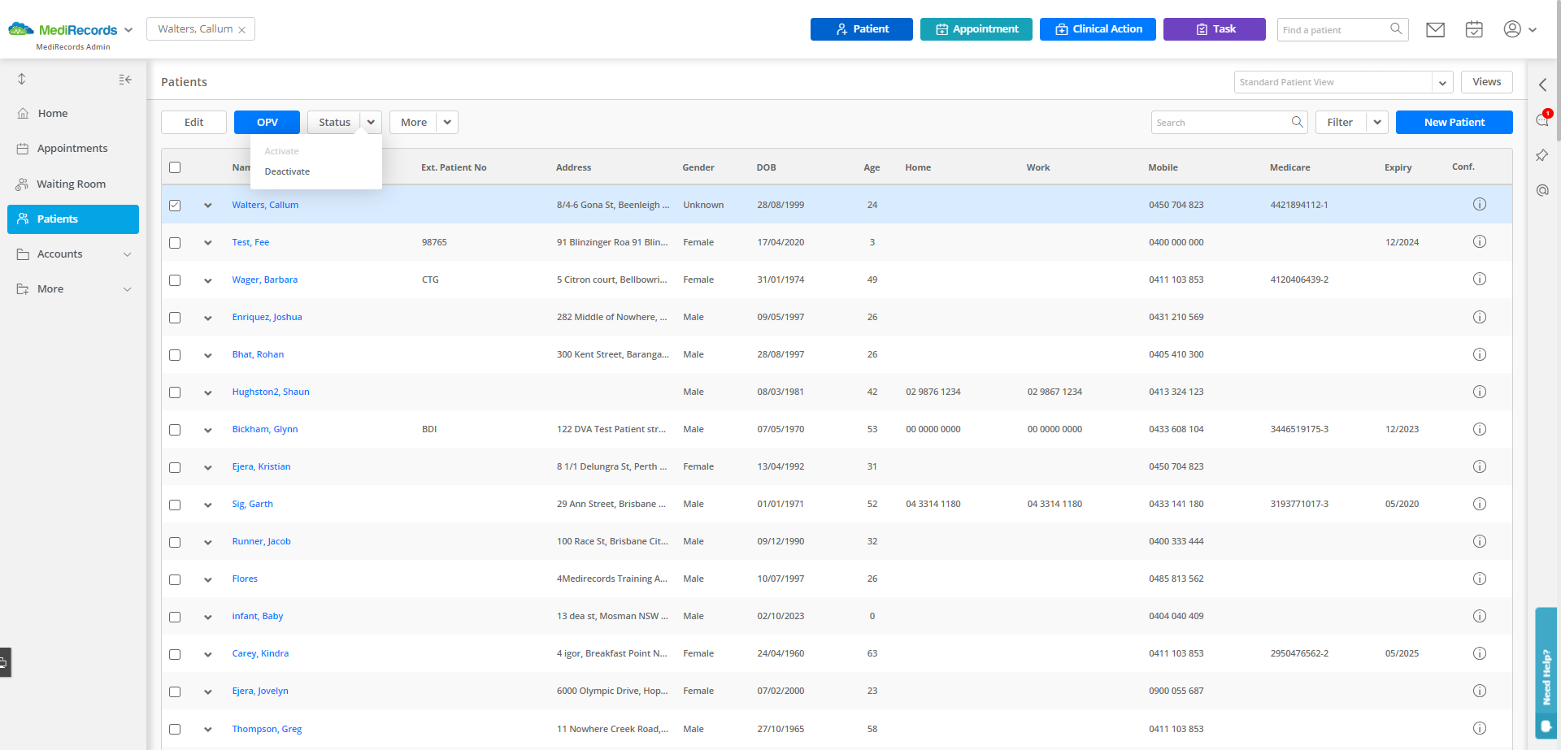Click the Edit button
The image size is (1561, 750).
pos(193,122)
